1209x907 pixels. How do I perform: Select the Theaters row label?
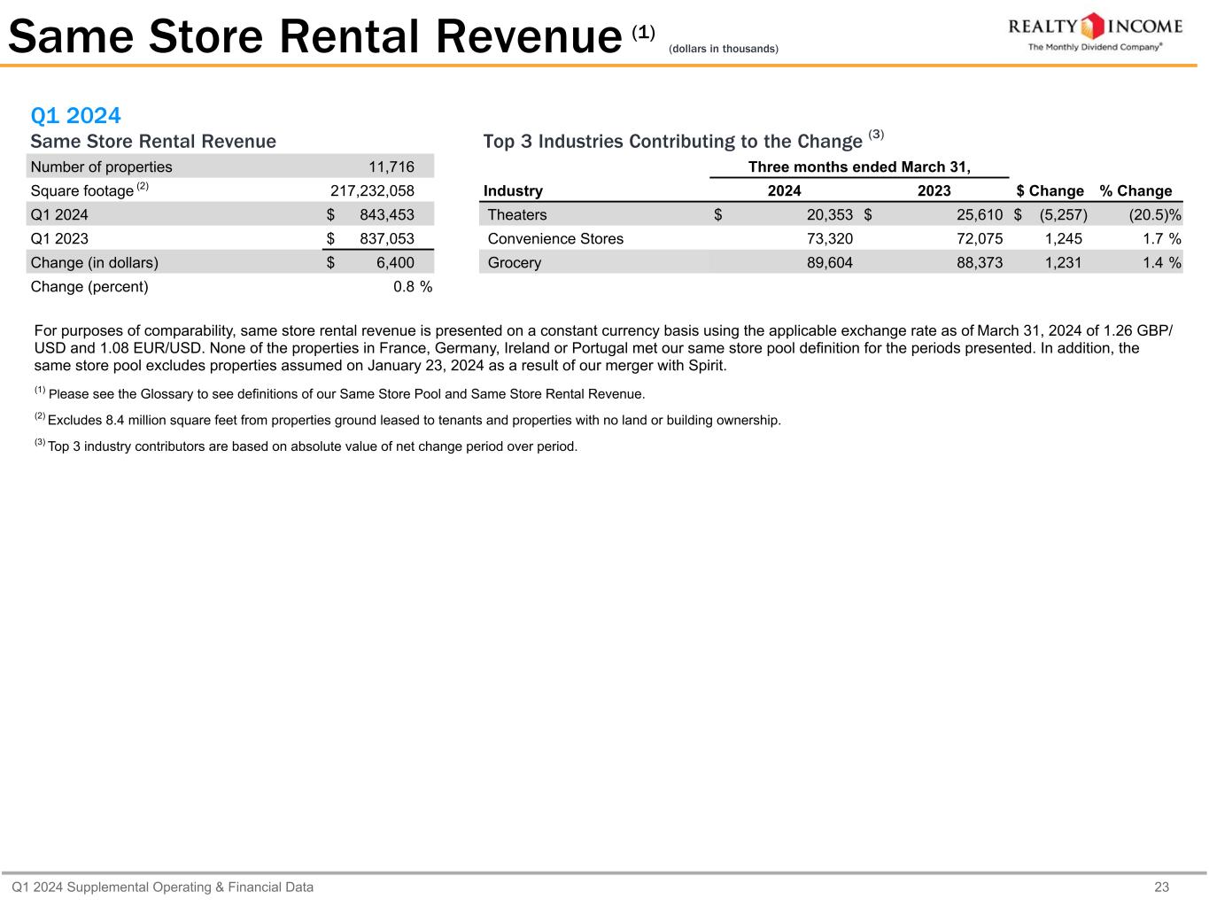click(x=517, y=215)
